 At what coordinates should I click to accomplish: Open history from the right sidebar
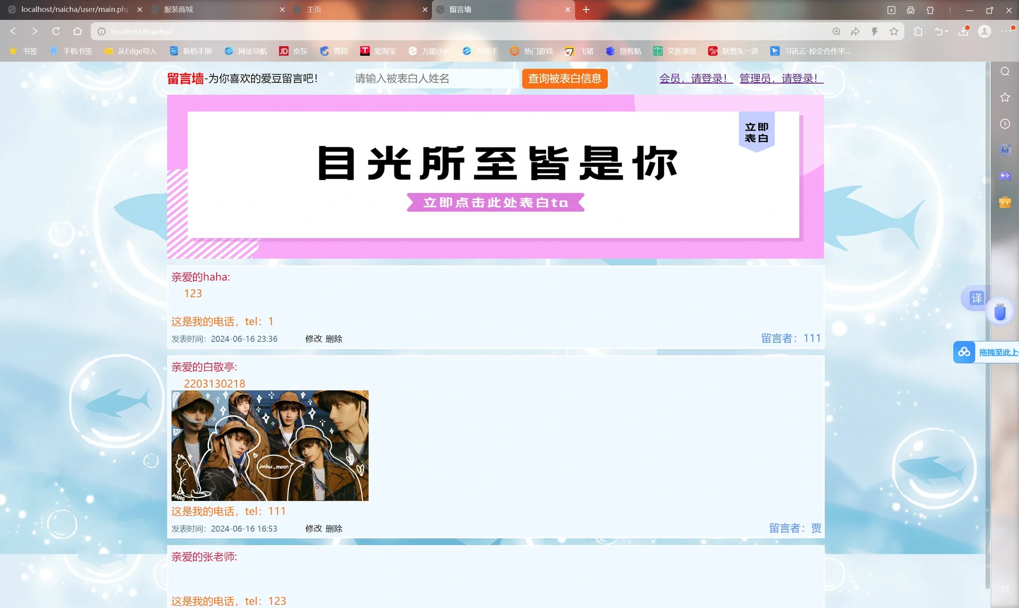tap(1005, 123)
